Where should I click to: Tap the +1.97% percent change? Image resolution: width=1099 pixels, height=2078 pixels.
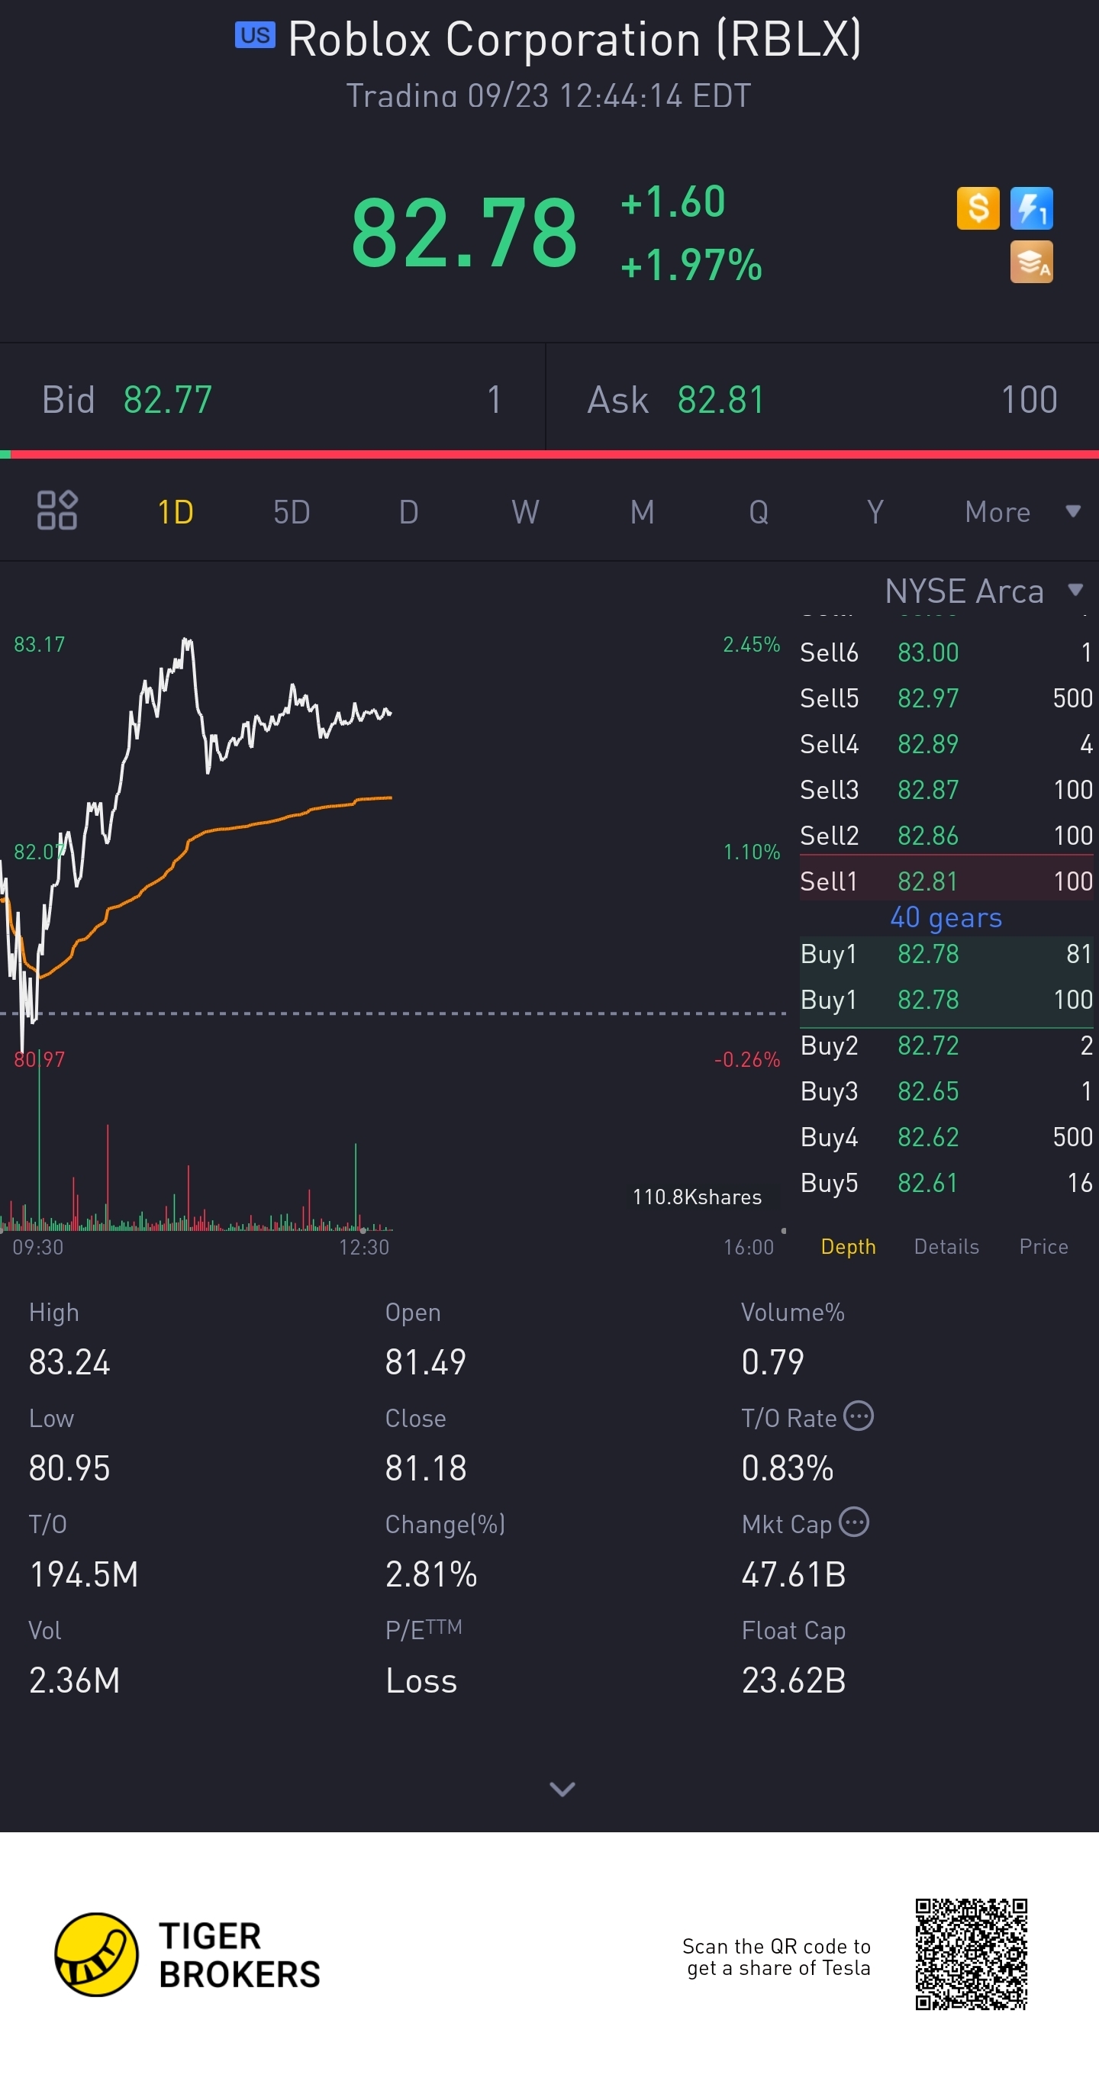click(x=691, y=265)
